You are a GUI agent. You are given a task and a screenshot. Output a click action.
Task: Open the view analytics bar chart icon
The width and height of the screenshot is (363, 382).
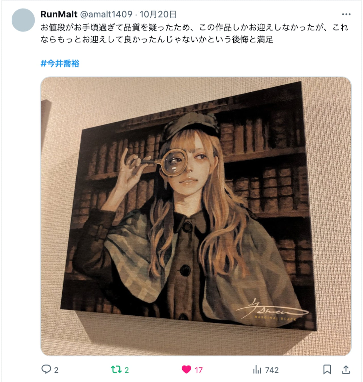(257, 370)
